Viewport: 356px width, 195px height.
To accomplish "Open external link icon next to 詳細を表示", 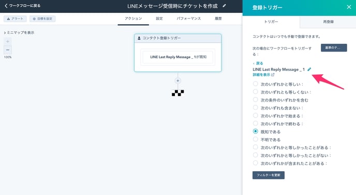I will [273, 75].
